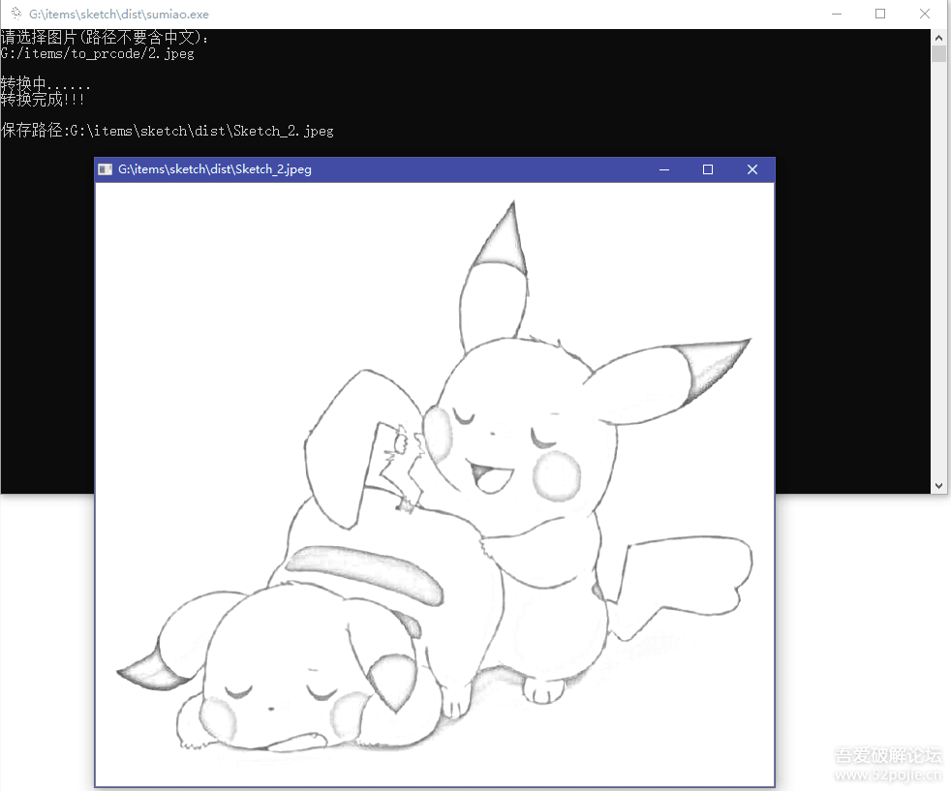
Task: Click the Sketch_2.jpeg window system icon
Action: (x=105, y=168)
